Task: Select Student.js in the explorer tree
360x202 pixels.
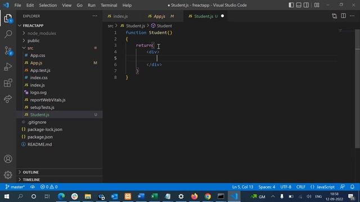Action: tap(59, 114)
